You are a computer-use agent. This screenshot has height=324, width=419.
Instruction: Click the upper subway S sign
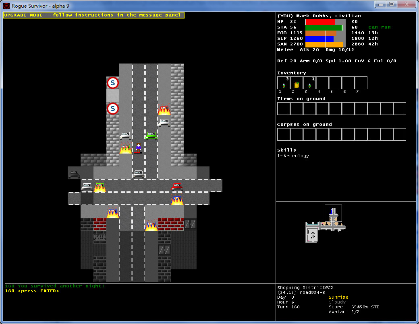click(x=112, y=83)
